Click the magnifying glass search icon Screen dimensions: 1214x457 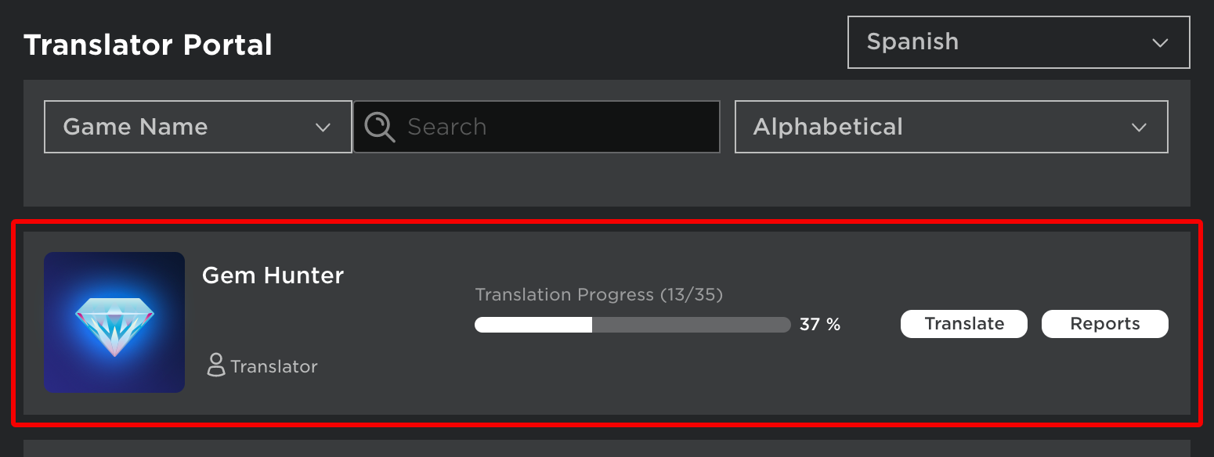380,127
